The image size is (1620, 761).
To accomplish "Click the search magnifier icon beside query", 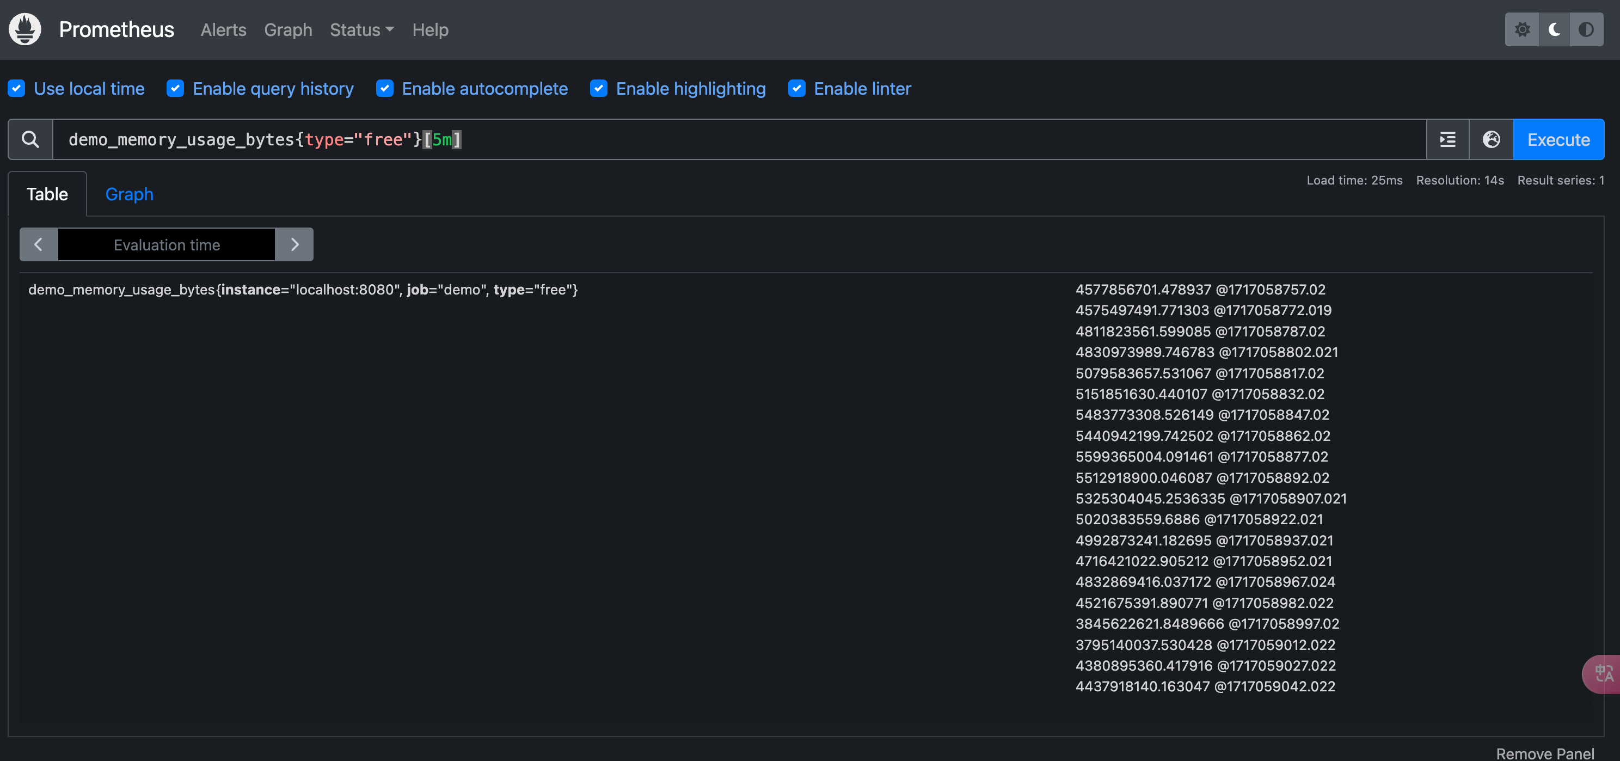I will tap(30, 139).
